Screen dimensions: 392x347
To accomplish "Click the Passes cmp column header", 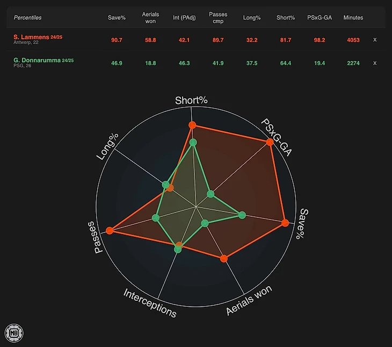I will tap(218, 18).
